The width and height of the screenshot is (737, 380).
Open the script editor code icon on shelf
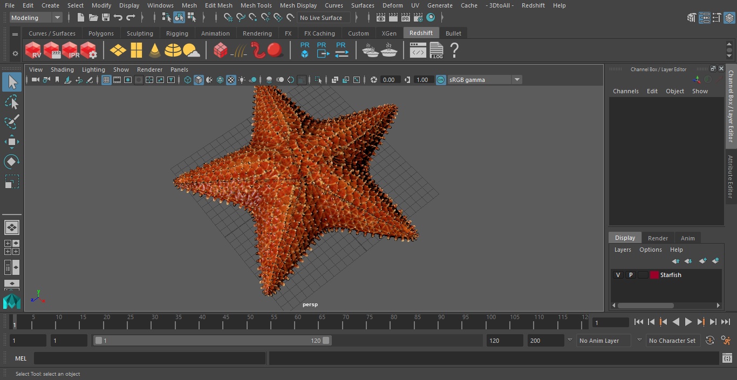tap(418, 51)
